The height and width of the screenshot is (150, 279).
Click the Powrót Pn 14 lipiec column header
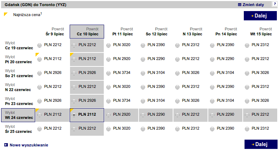pyautogui.click(x=226, y=31)
